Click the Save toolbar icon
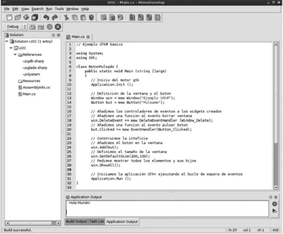Screen dimensions: 283x234 [x=26, y=18]
